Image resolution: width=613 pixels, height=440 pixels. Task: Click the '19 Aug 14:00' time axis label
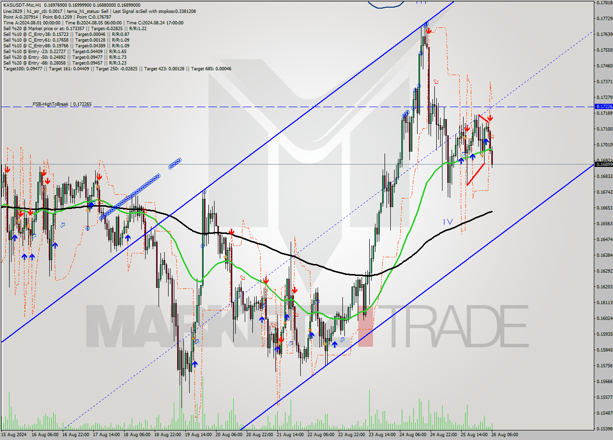[197, 435]
